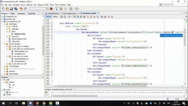Open the dropdown arrow beside the Run button
The height and width of the screenshot is (106, 188).
[68, 9]
